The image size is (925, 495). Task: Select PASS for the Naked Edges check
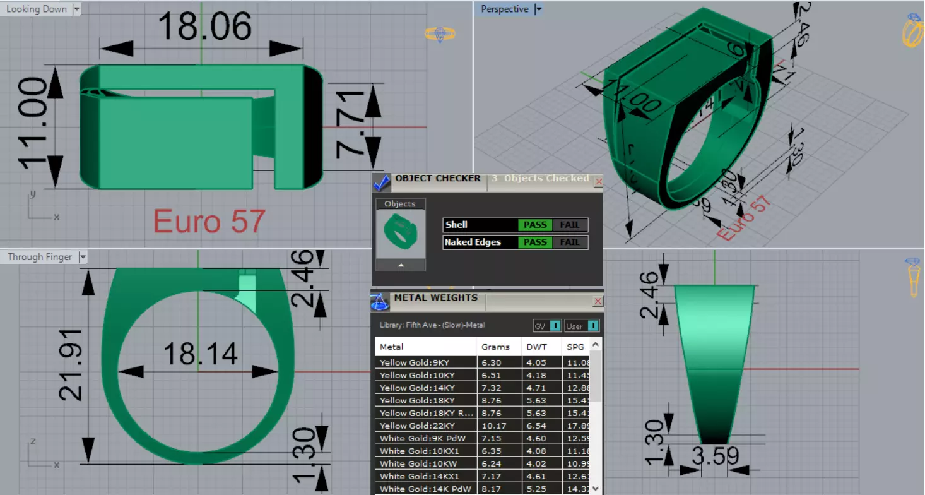[x=535, y=242]
